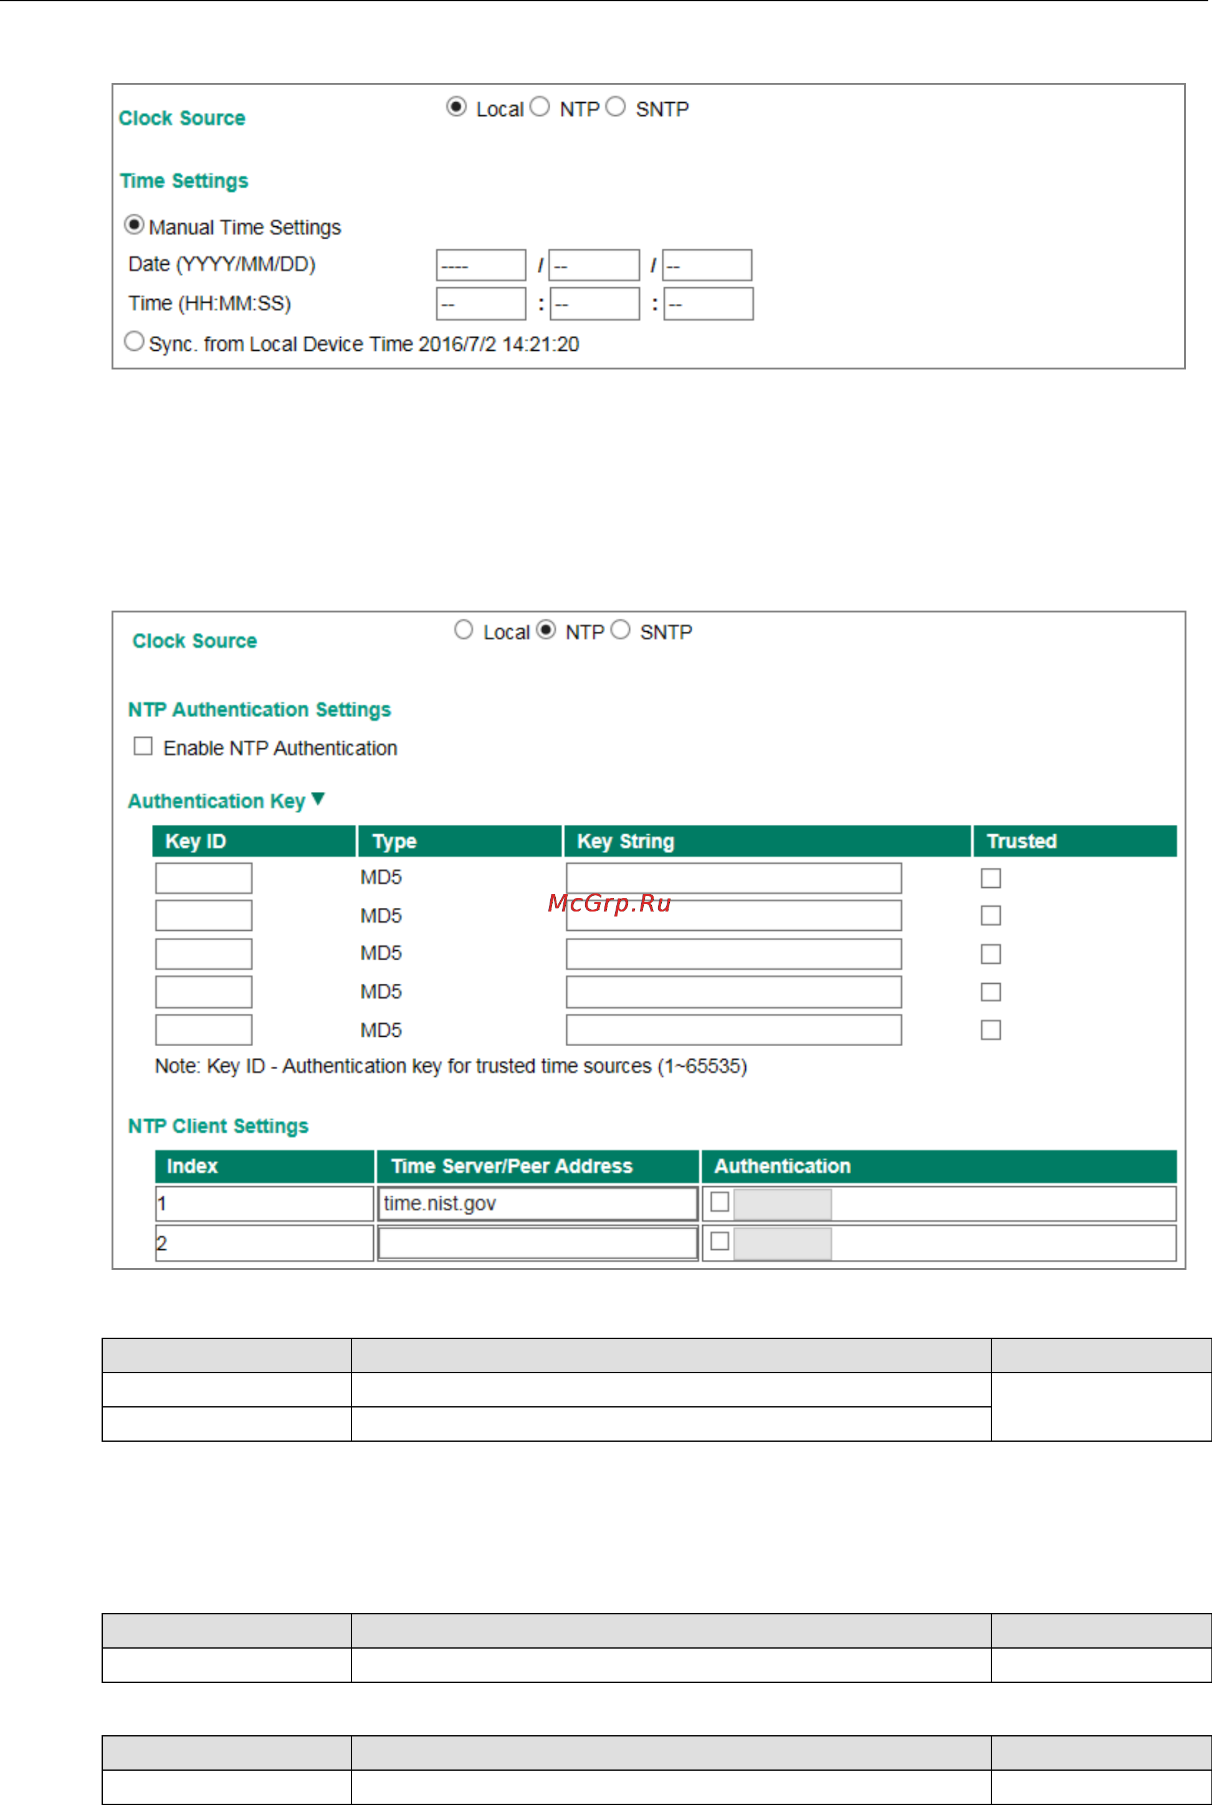Click the Key ID column header
This screenshot has width=1212, height=1805.
pos(254,842)
